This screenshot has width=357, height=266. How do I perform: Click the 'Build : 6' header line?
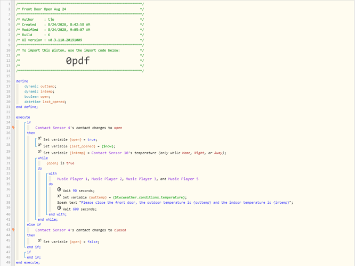point(36,35)
